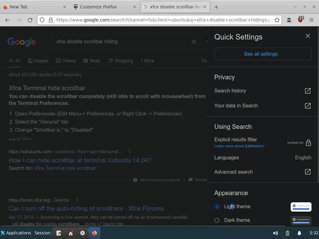319x239 pixels.
Task: Select the Shopping search tab
Action: (121, 61)
